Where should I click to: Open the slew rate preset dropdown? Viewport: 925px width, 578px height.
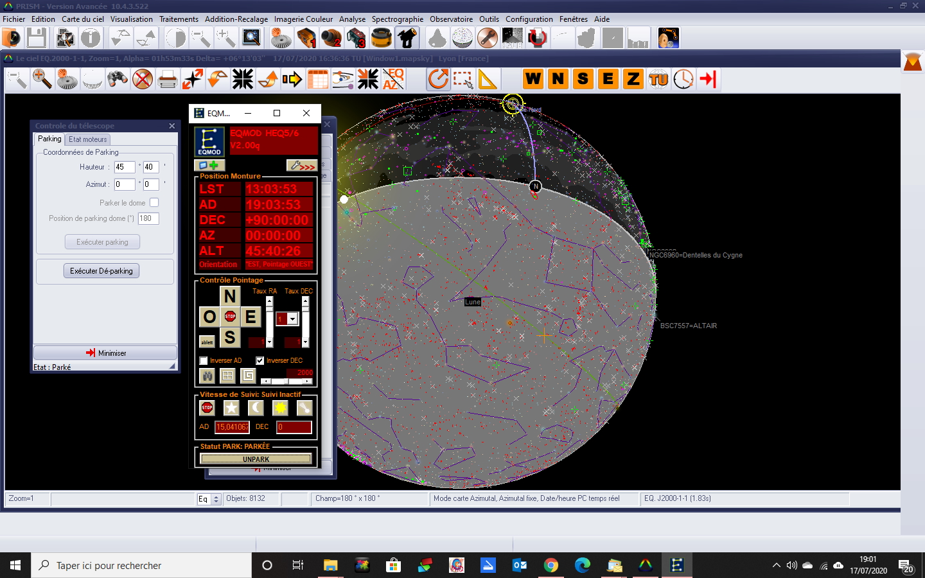(293, 319)
